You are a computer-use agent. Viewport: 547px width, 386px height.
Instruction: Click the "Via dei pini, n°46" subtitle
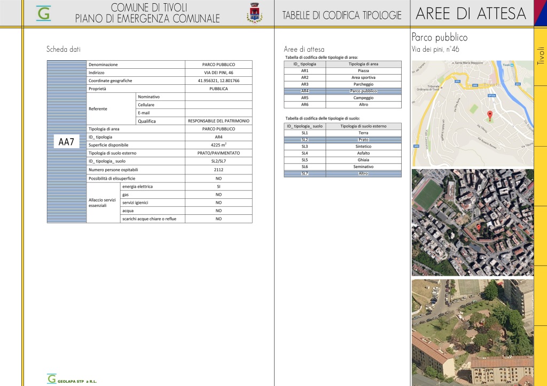point(435,49)
